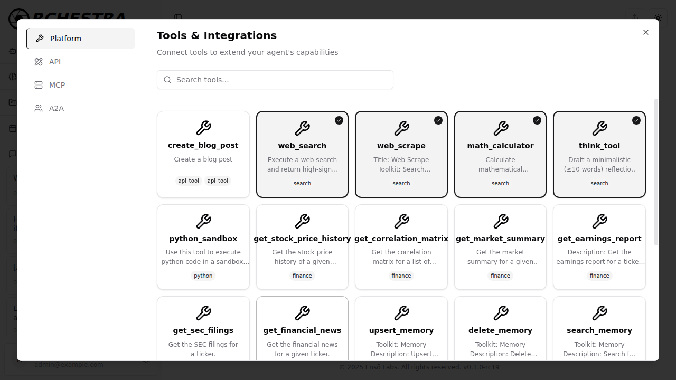The height and width of the screenshot is (380, 676).
Task: Click the get_stock_price_history wrench icon
Action: click(302, 221)
